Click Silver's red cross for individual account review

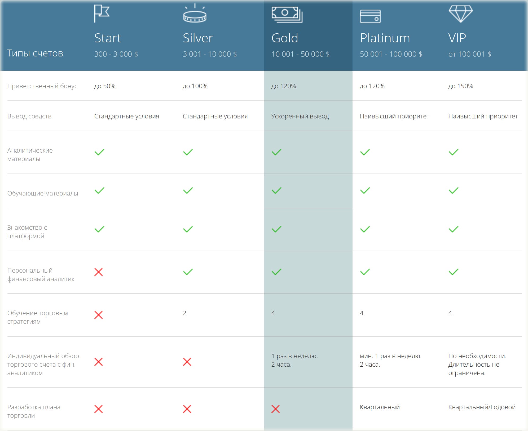pyautogui.click(x=187, y=362)
